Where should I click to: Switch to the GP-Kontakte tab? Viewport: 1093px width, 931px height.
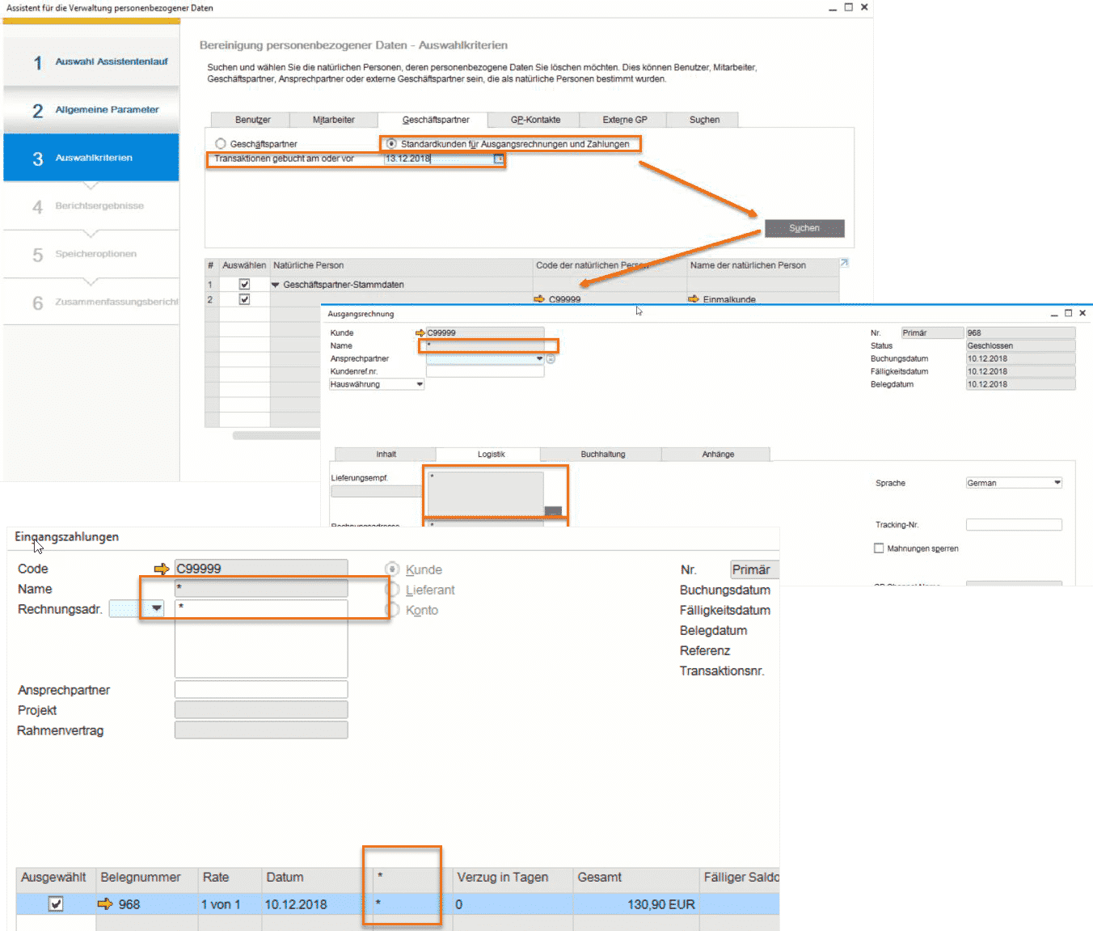[535, 120]
